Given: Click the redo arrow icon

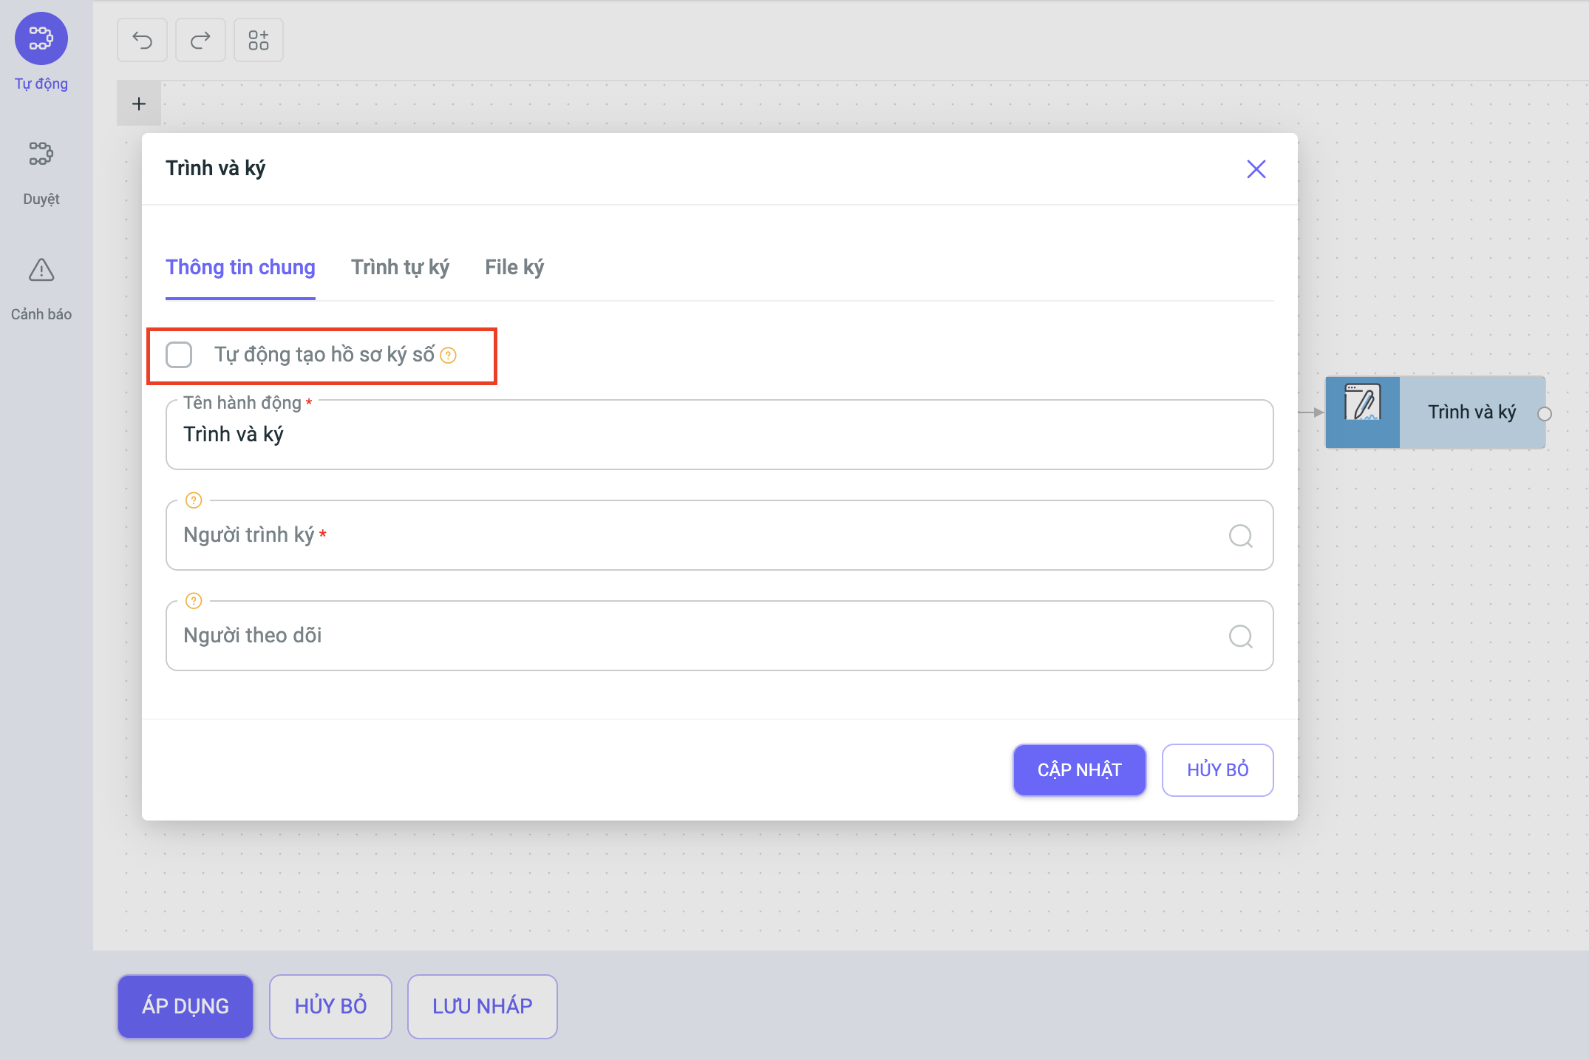Looking at the screenshot, I should 200,40.
